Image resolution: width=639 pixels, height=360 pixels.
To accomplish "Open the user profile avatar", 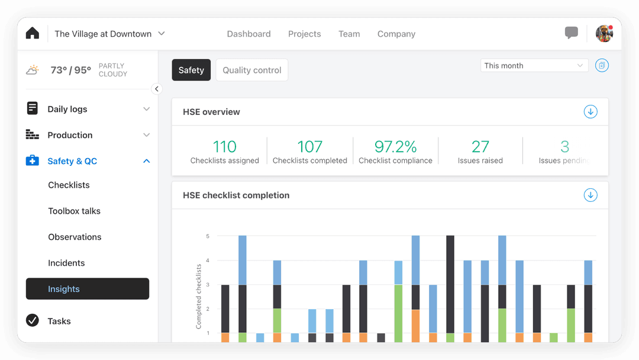I will pyautogui.click(x=603, y=34).
